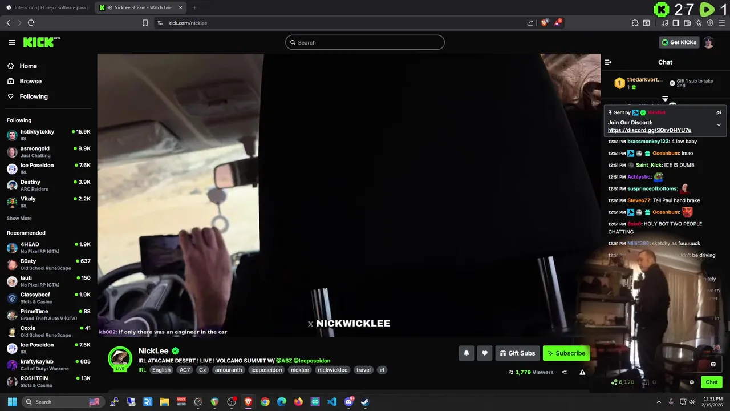Open a new browser tab

[x=194, y=7]
